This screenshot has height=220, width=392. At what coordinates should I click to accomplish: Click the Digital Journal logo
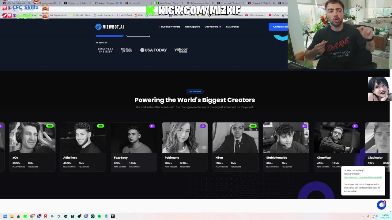click(126, 50)
